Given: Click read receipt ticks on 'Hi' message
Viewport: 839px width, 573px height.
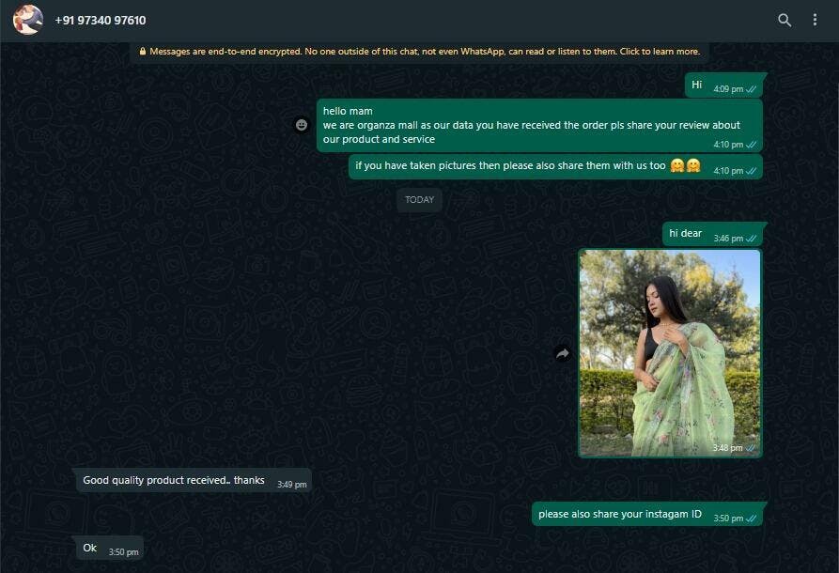Looking at the screenshot, I should [x=752, y=89].
